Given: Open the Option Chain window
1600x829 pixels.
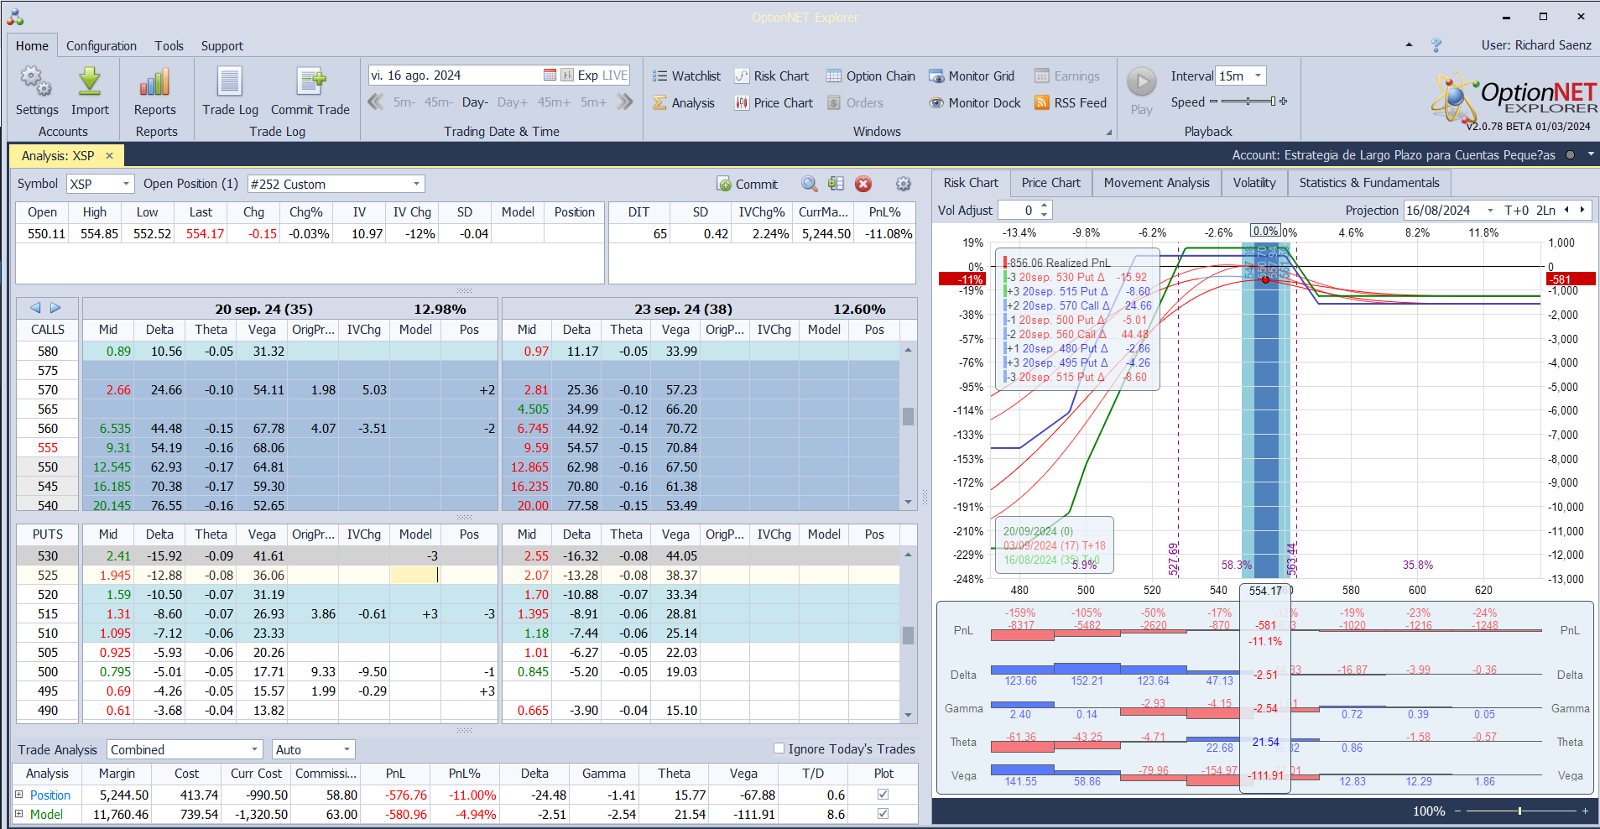Looking at the screenshot, I should [x=871, y=76].
